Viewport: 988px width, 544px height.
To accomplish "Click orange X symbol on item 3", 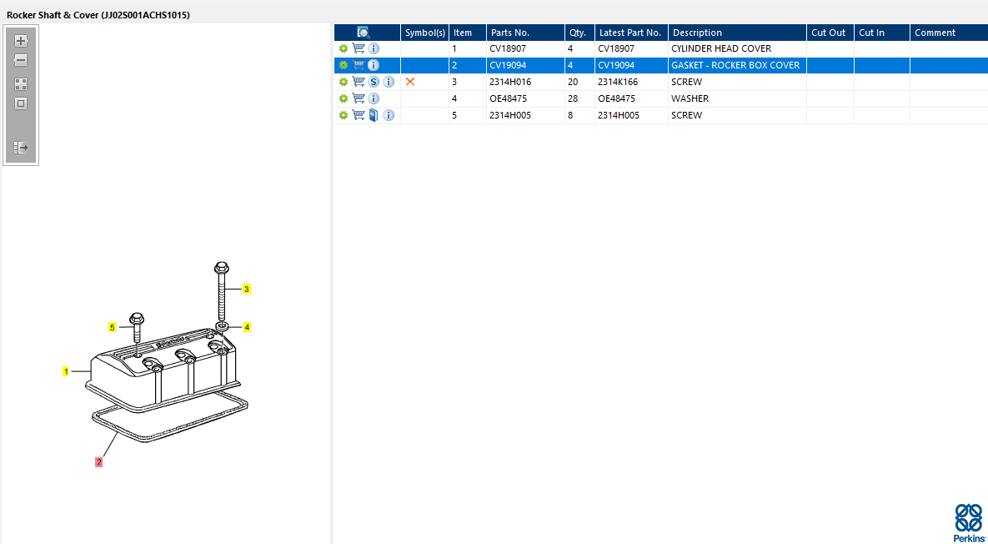I will tap(410, 82).
